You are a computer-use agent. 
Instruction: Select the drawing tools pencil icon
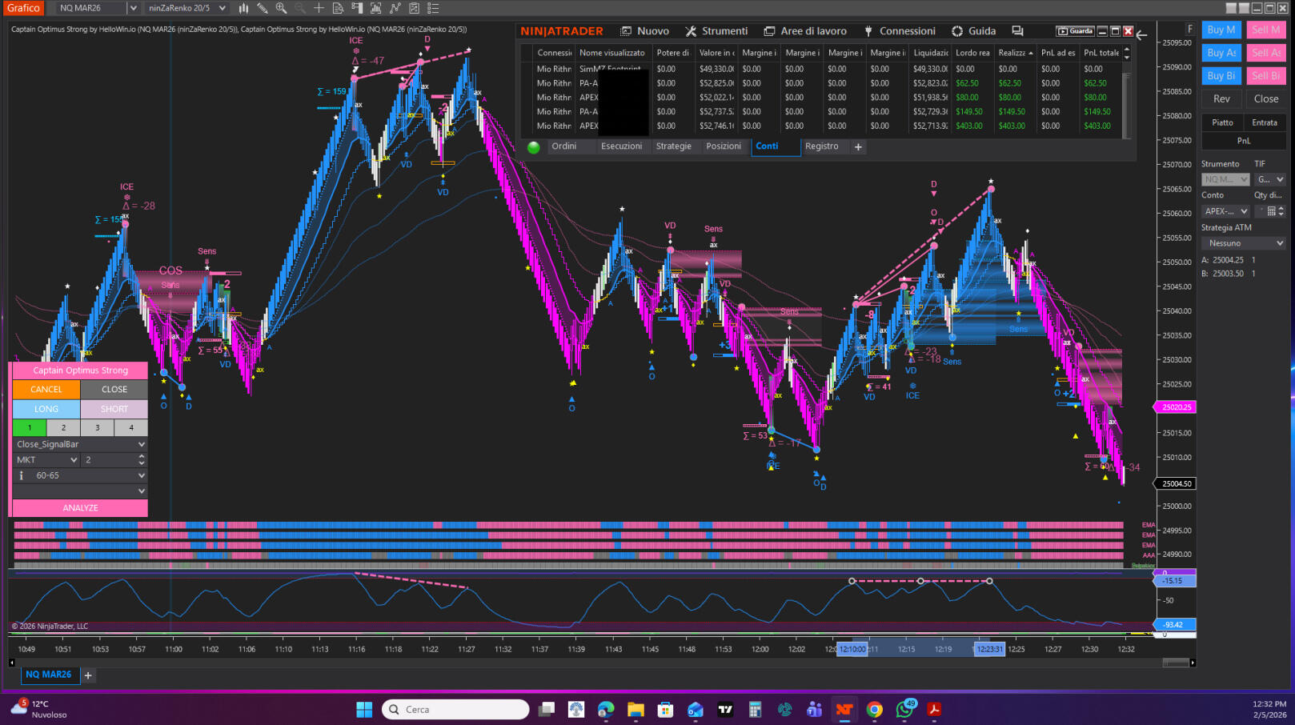click(262, 8)
